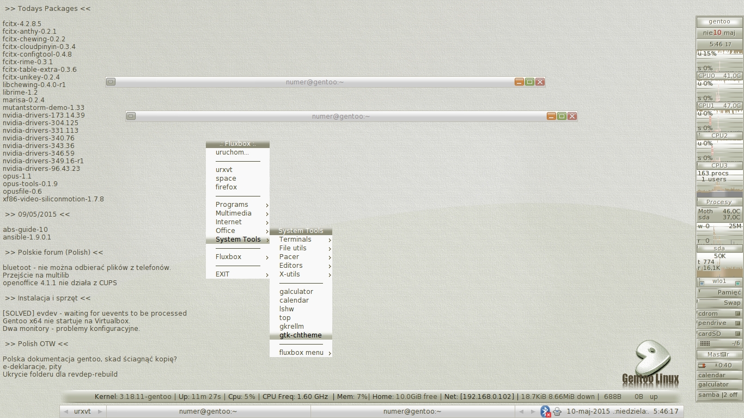Screen dimensions: 744x418
Task: Minimize the lower numer@gentoo terminal window
Action: (x=551, y=116)
